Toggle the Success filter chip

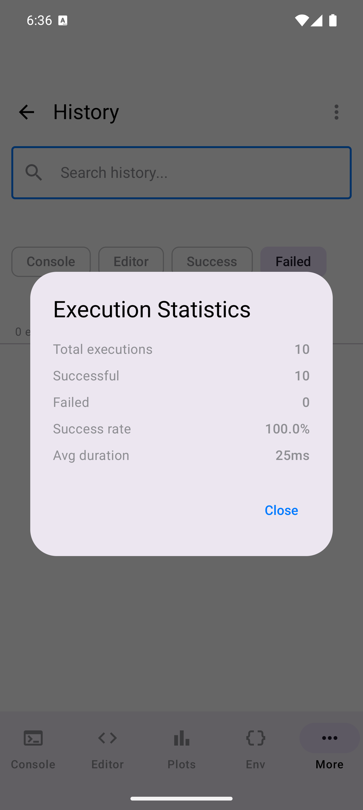212,261
